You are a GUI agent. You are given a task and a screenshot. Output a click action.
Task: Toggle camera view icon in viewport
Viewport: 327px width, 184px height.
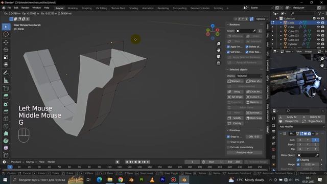[x=218, y=57]
